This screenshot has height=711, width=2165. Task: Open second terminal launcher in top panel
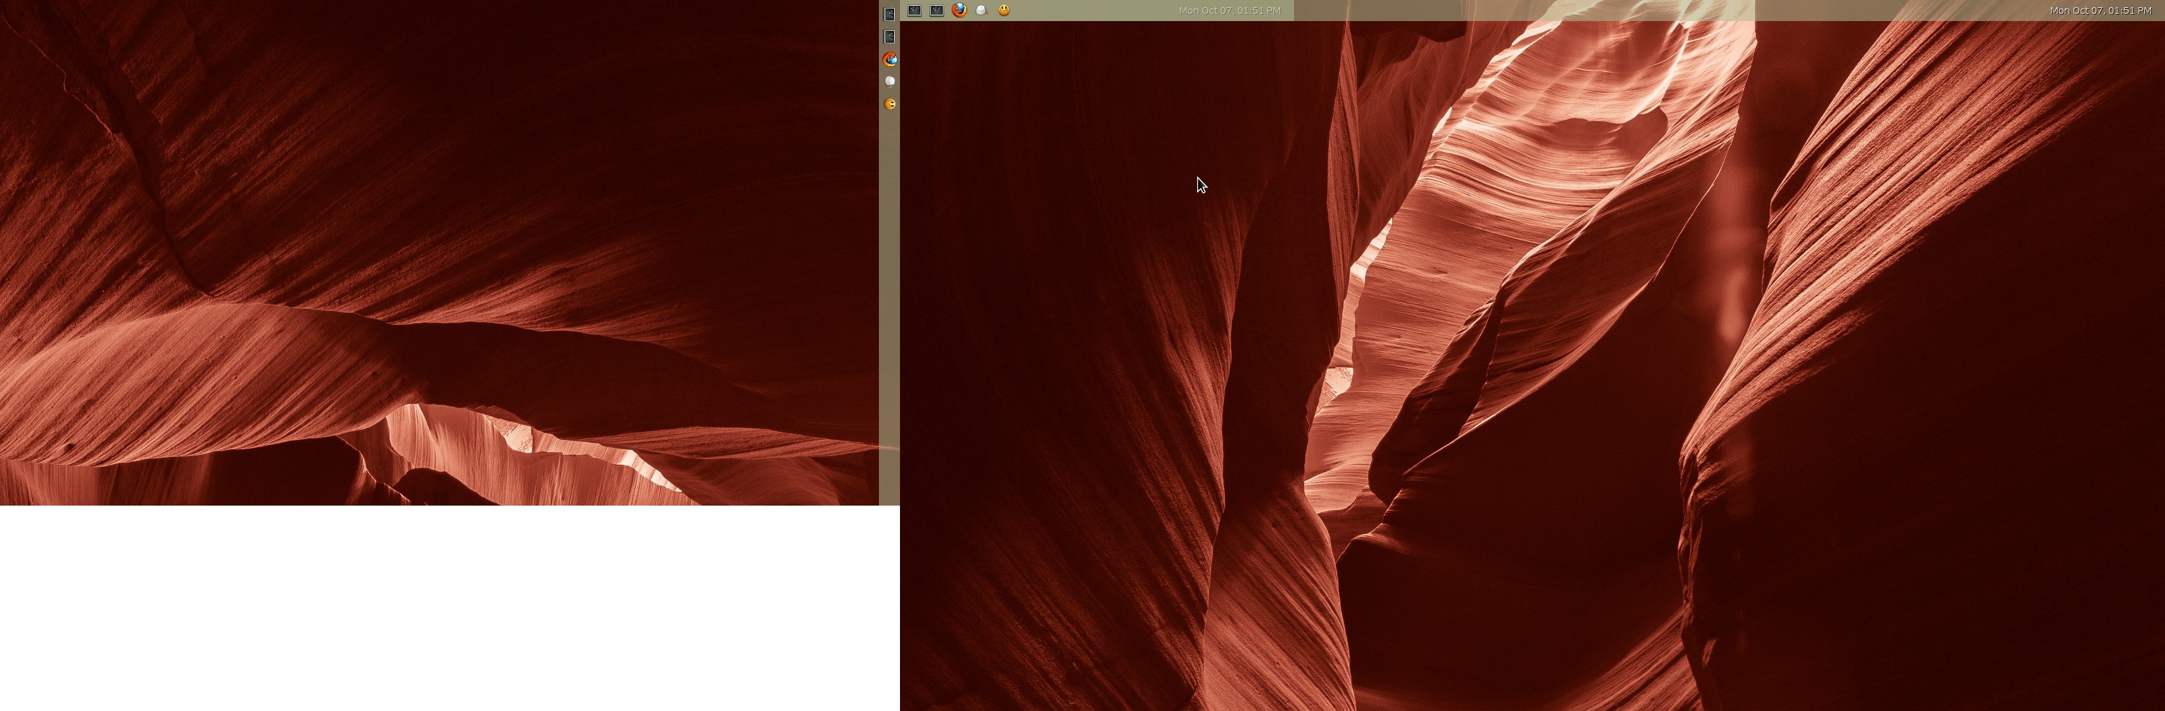[936, 10]
